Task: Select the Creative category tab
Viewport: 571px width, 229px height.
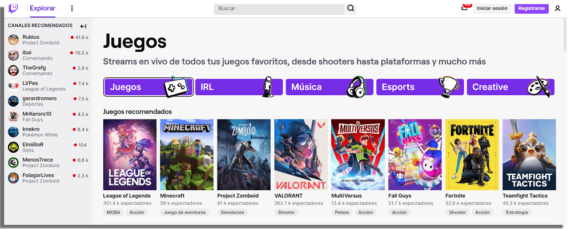Action: 510,87
